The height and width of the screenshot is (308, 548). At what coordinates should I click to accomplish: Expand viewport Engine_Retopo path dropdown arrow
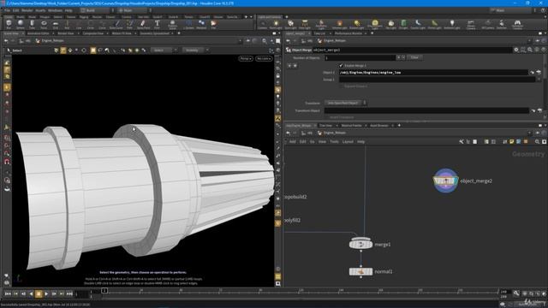click(x=240, y=41)
